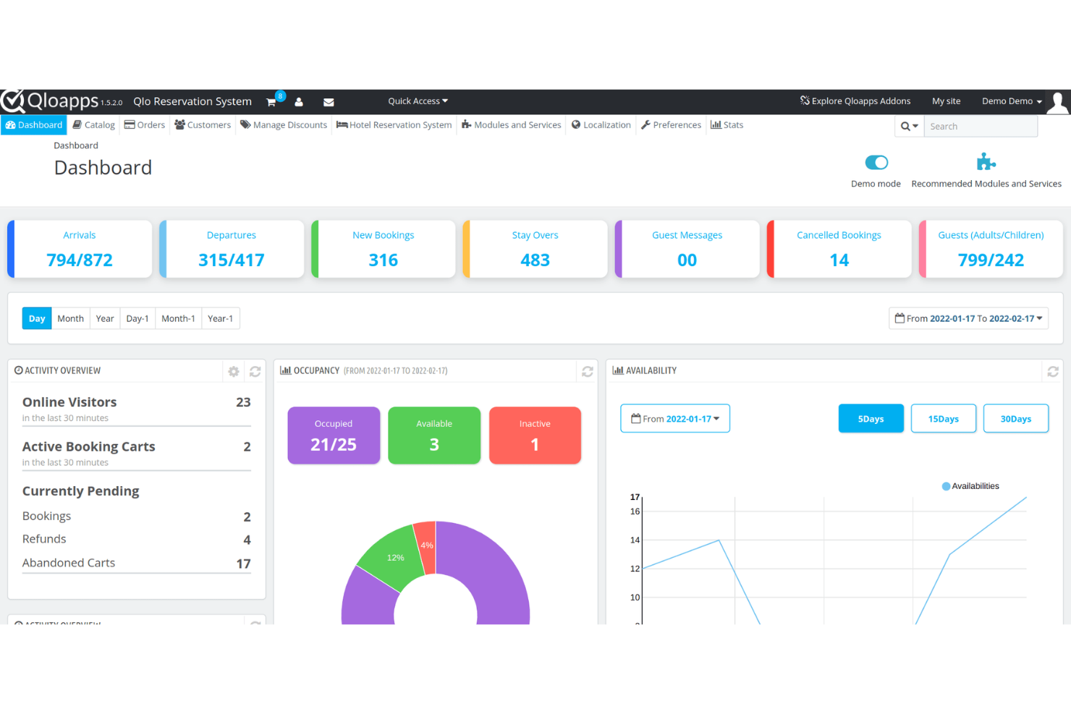Open the New Bookings stat card
This screenshot has width=1071, height=714.
point(384,249)
